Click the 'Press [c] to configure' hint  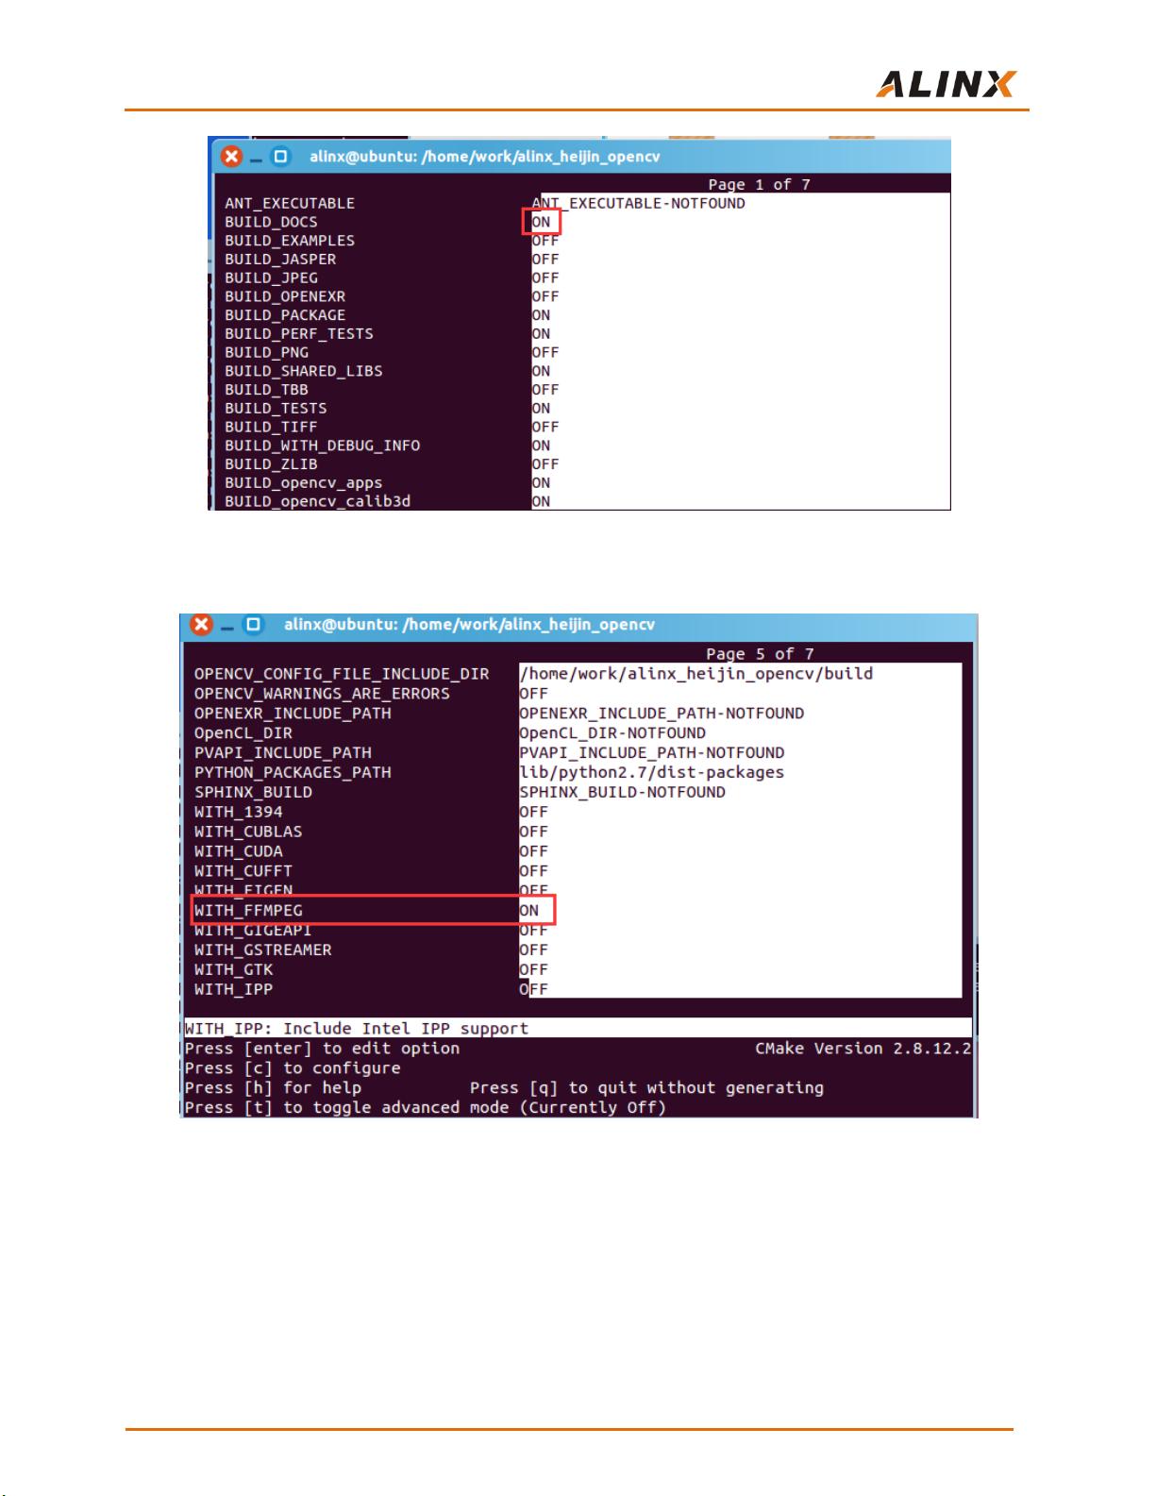[293, 1068]
